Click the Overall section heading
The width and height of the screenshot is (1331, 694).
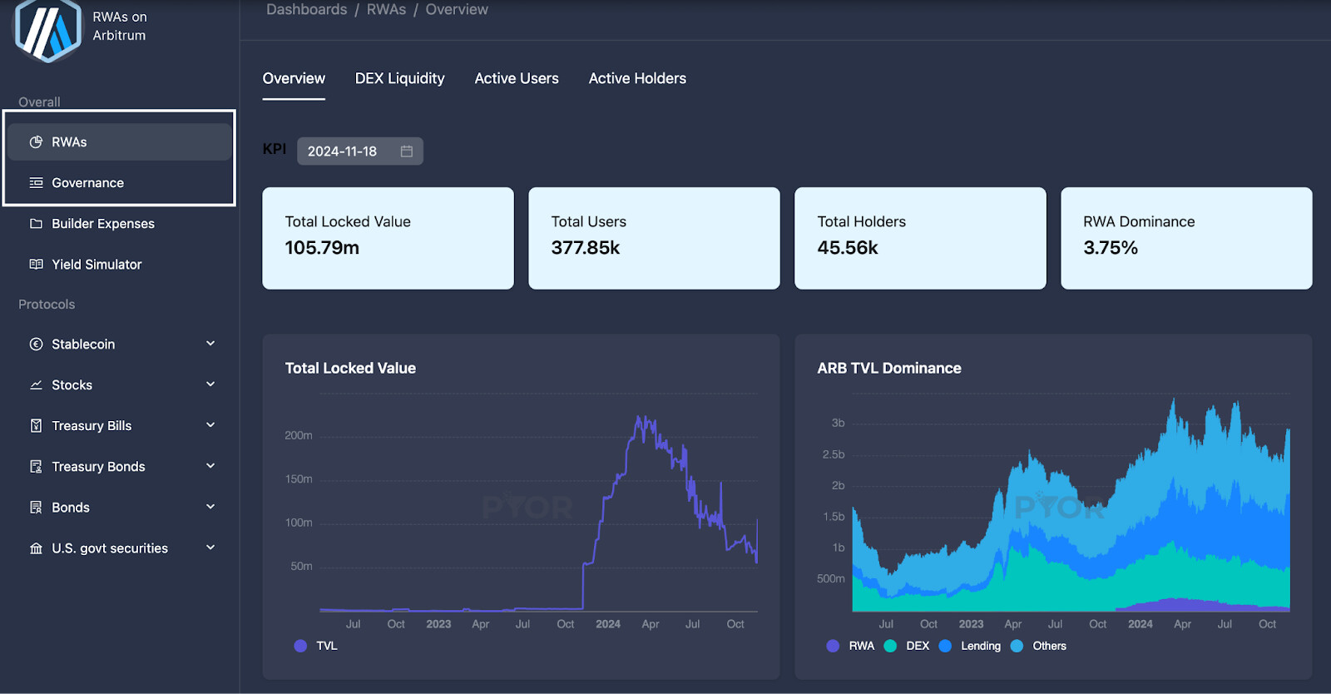(x=39, y=102)
